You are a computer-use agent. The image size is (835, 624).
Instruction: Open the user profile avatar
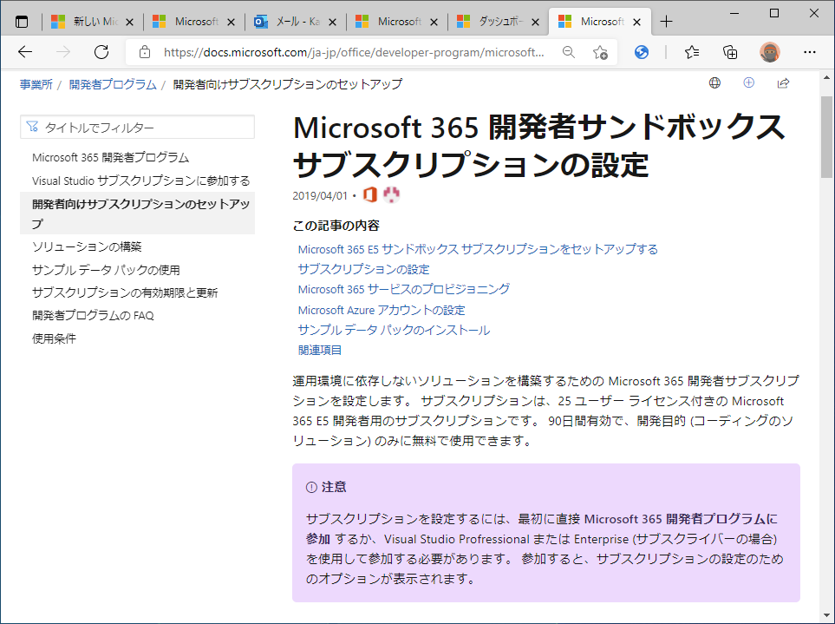pos(769,52)
